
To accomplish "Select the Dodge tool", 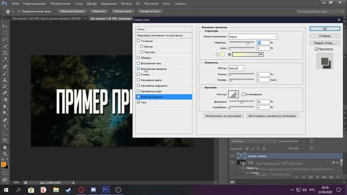I will tap(5, 113).
